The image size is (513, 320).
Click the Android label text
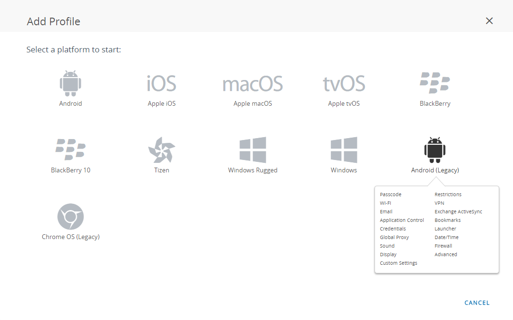click(70, 103)
